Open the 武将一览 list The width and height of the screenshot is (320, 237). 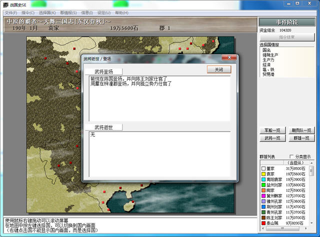point(272,138)
